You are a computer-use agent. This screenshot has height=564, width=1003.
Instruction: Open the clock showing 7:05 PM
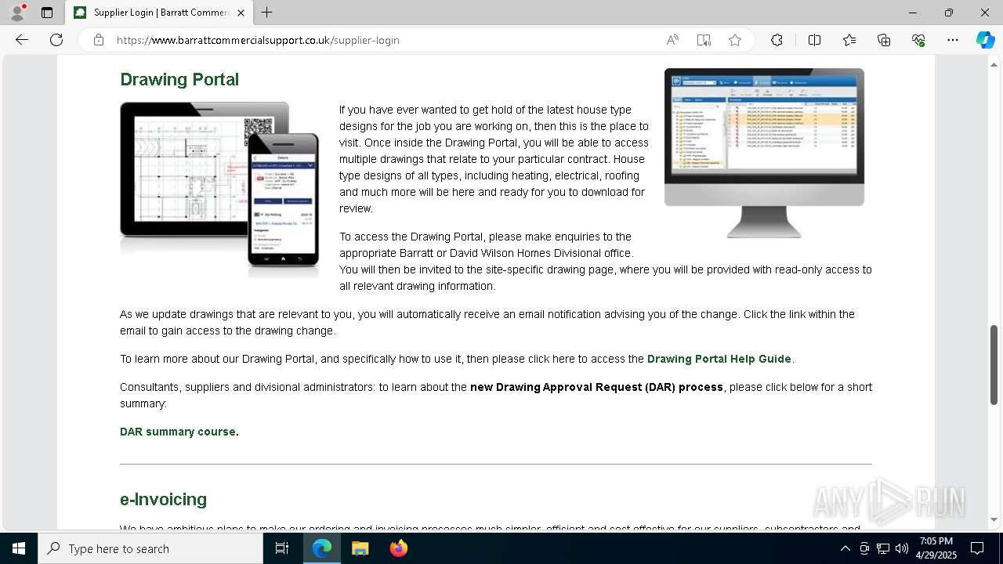click(936, 548)
